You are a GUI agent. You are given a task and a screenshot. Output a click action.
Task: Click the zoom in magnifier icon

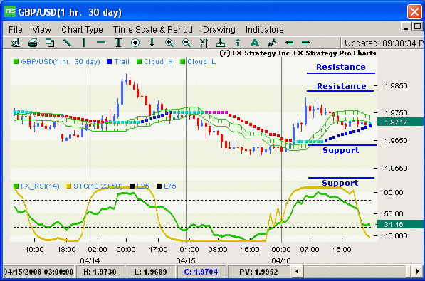pyautogui.click(x=169, y=43)
